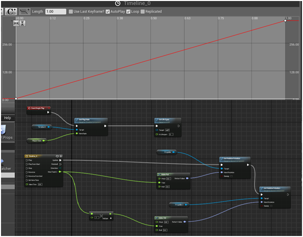Image resolution: width=303 pixels, height=237 pixels.
Task: Click the Play from Start pin
Action: click(x=27, y=164)
